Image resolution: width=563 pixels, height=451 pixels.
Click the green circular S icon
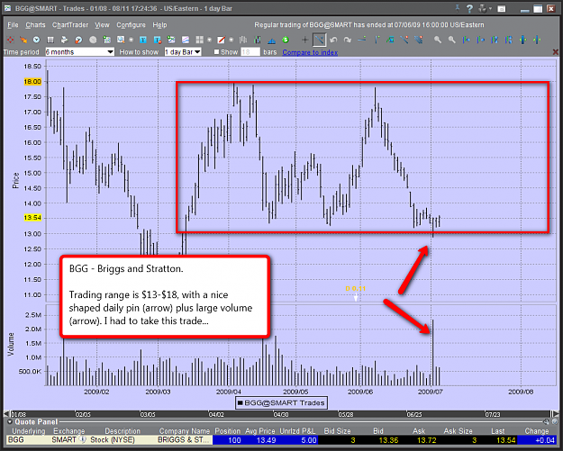tap(286, 40)
